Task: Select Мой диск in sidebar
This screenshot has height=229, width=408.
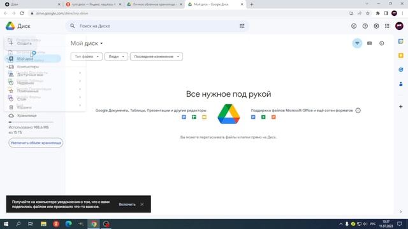Action: point(33,59)
